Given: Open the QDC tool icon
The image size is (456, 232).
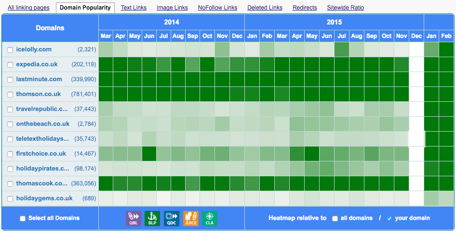Looking at the screenshot, I should click(172, 219).
